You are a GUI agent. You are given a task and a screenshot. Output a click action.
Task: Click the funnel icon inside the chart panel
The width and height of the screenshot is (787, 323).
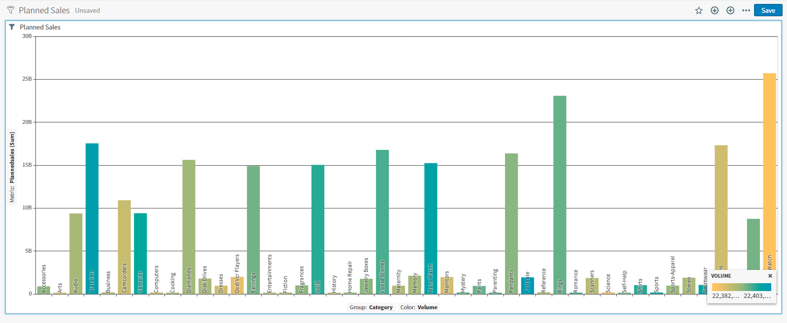coord(12,27)
